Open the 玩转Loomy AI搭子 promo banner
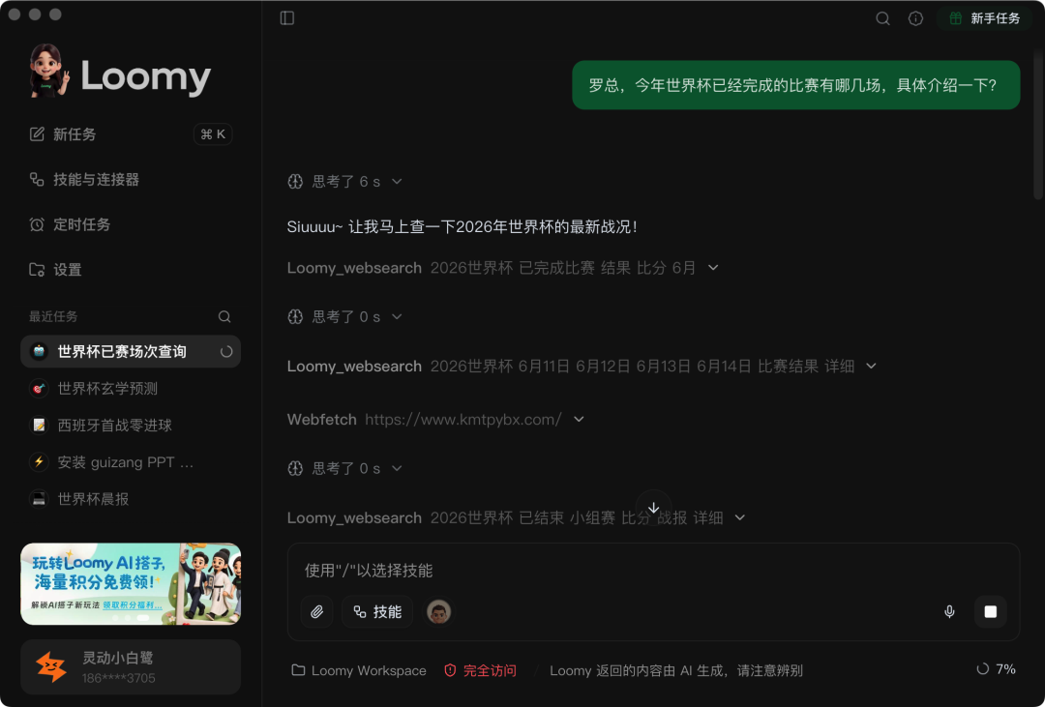Viewport: 1045px width, 707px height. pyautogui.click(x=131, y=584)
